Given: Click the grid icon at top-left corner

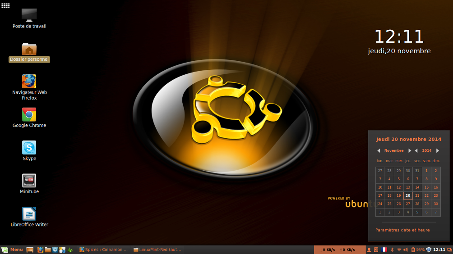Looking at the screenshot, I should point(5,5).
